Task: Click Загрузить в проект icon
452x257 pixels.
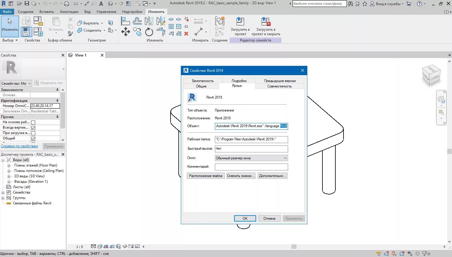Action: pos(240,21)
